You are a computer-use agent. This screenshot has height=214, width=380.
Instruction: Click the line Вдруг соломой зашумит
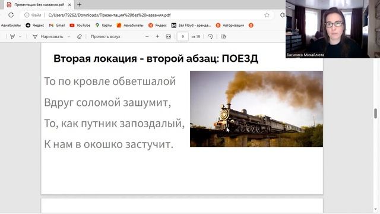click(x=107, y=102)
